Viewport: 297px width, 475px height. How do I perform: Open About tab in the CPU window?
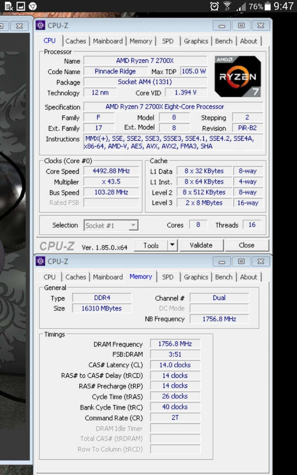click(248, 41)
